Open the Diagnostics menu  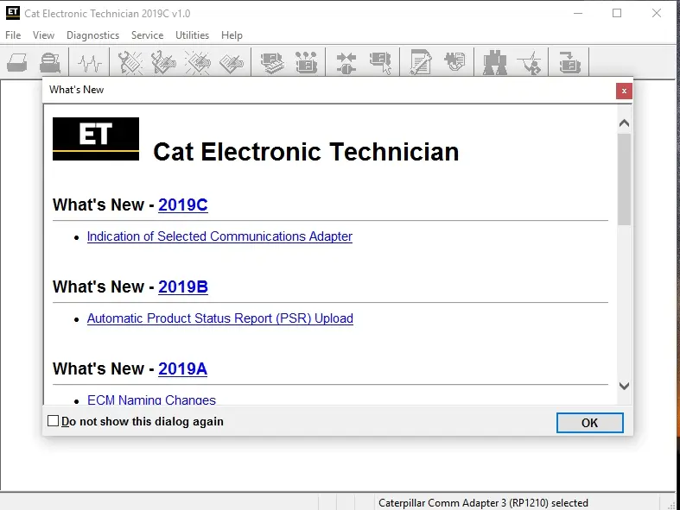click(92, 35)
